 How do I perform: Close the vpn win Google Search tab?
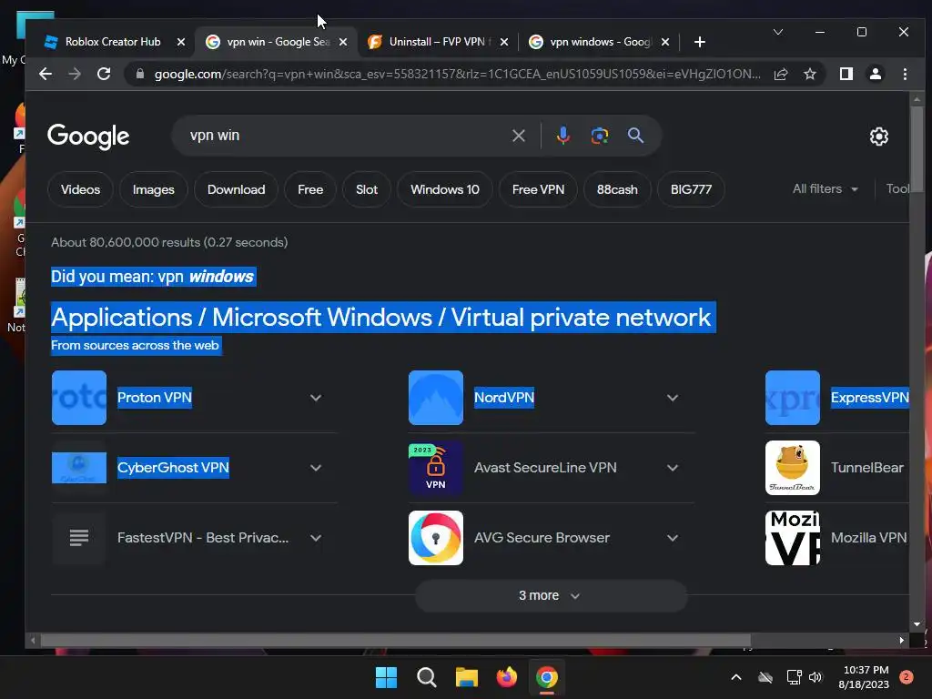(x=342, y=42)
